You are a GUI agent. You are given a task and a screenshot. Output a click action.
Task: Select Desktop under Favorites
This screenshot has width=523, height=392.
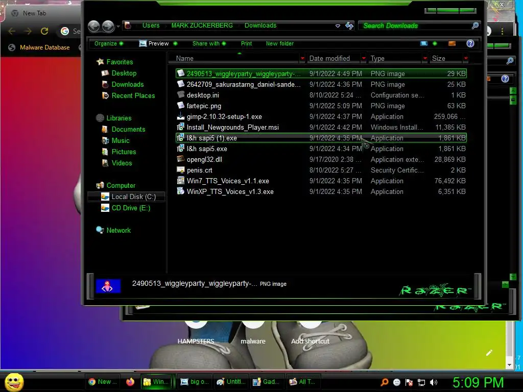120,73
